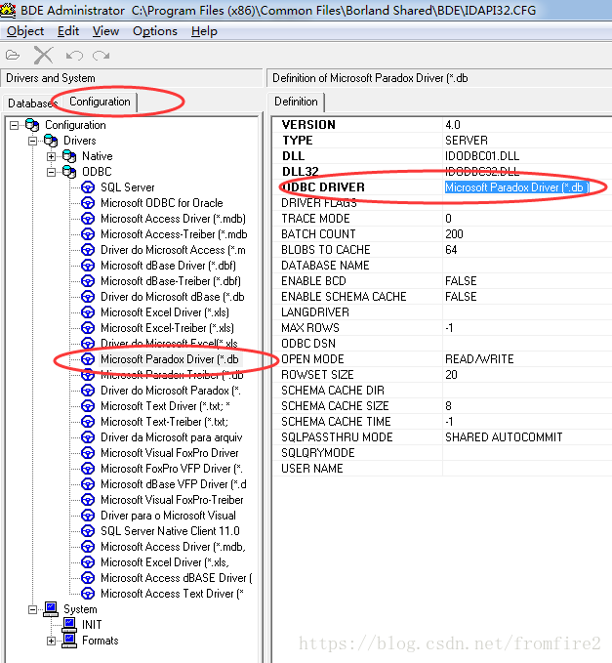Click the LANGDRIVER parameter row
This screenshot has width=612, height=663.
[442, 312]
